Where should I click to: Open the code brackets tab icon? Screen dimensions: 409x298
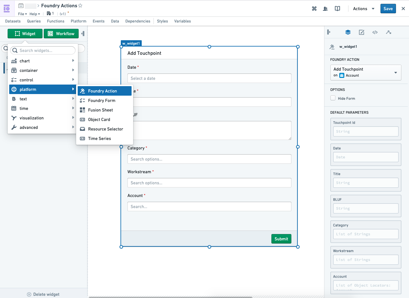pyautogui.click(x=375, y=32)
